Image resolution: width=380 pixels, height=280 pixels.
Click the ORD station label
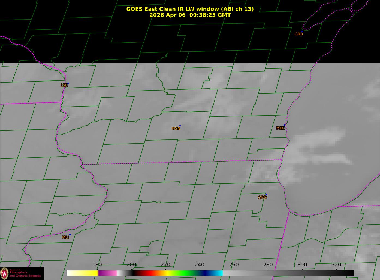pyautogui.click(x=262, y=197)
